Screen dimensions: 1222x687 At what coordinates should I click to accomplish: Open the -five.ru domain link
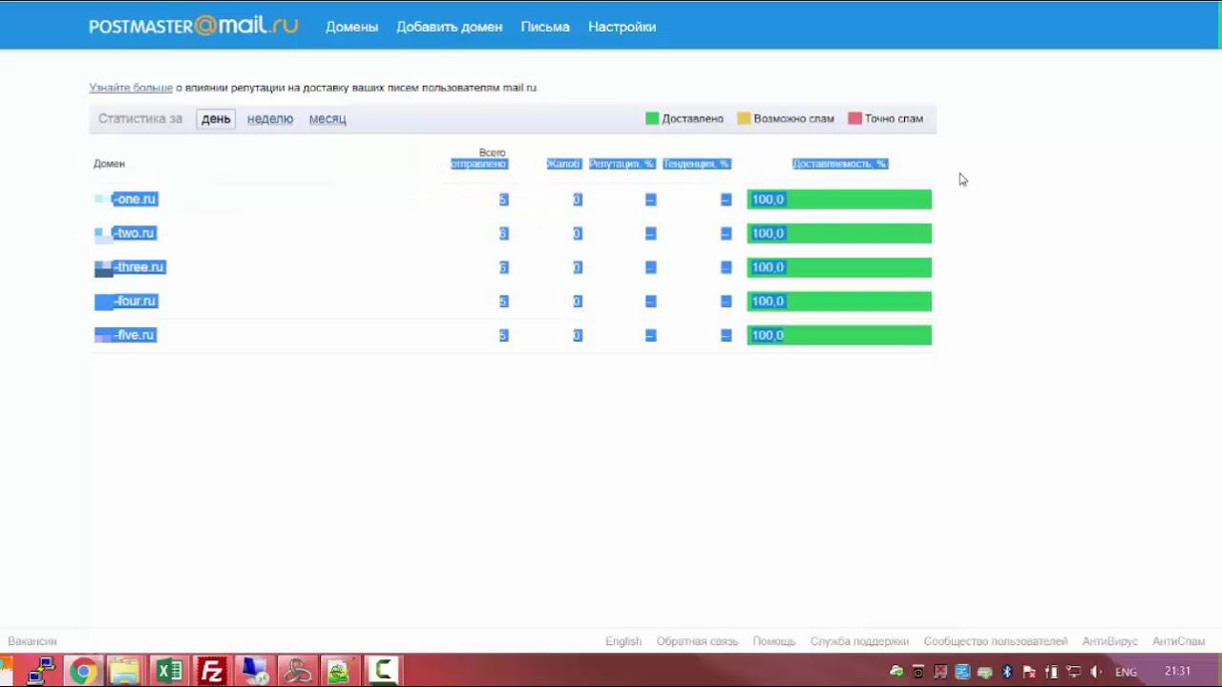point(134,336)
